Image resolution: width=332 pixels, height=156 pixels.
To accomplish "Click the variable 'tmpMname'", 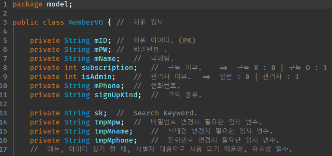I will pyautogui.click(x=111, y=131).
